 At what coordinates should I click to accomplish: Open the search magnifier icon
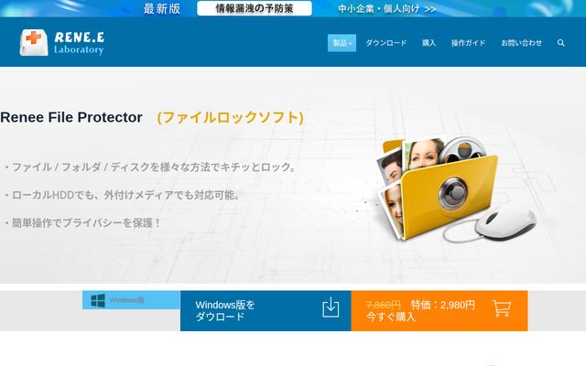pyautogui.click(x=561, y=43)
